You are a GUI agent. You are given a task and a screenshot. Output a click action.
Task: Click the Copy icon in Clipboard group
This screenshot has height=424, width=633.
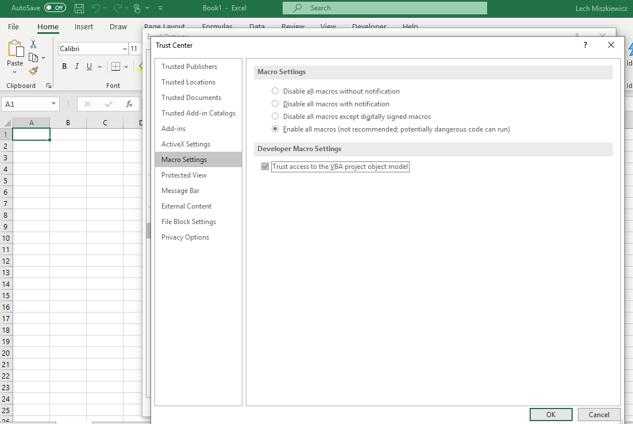coord(34,57)
